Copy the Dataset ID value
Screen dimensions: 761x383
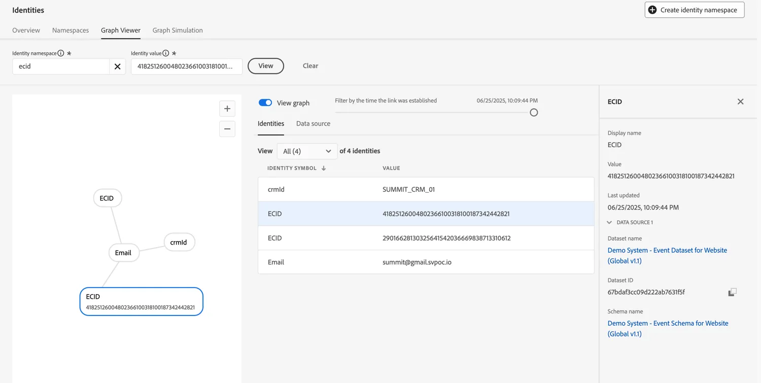732,292
